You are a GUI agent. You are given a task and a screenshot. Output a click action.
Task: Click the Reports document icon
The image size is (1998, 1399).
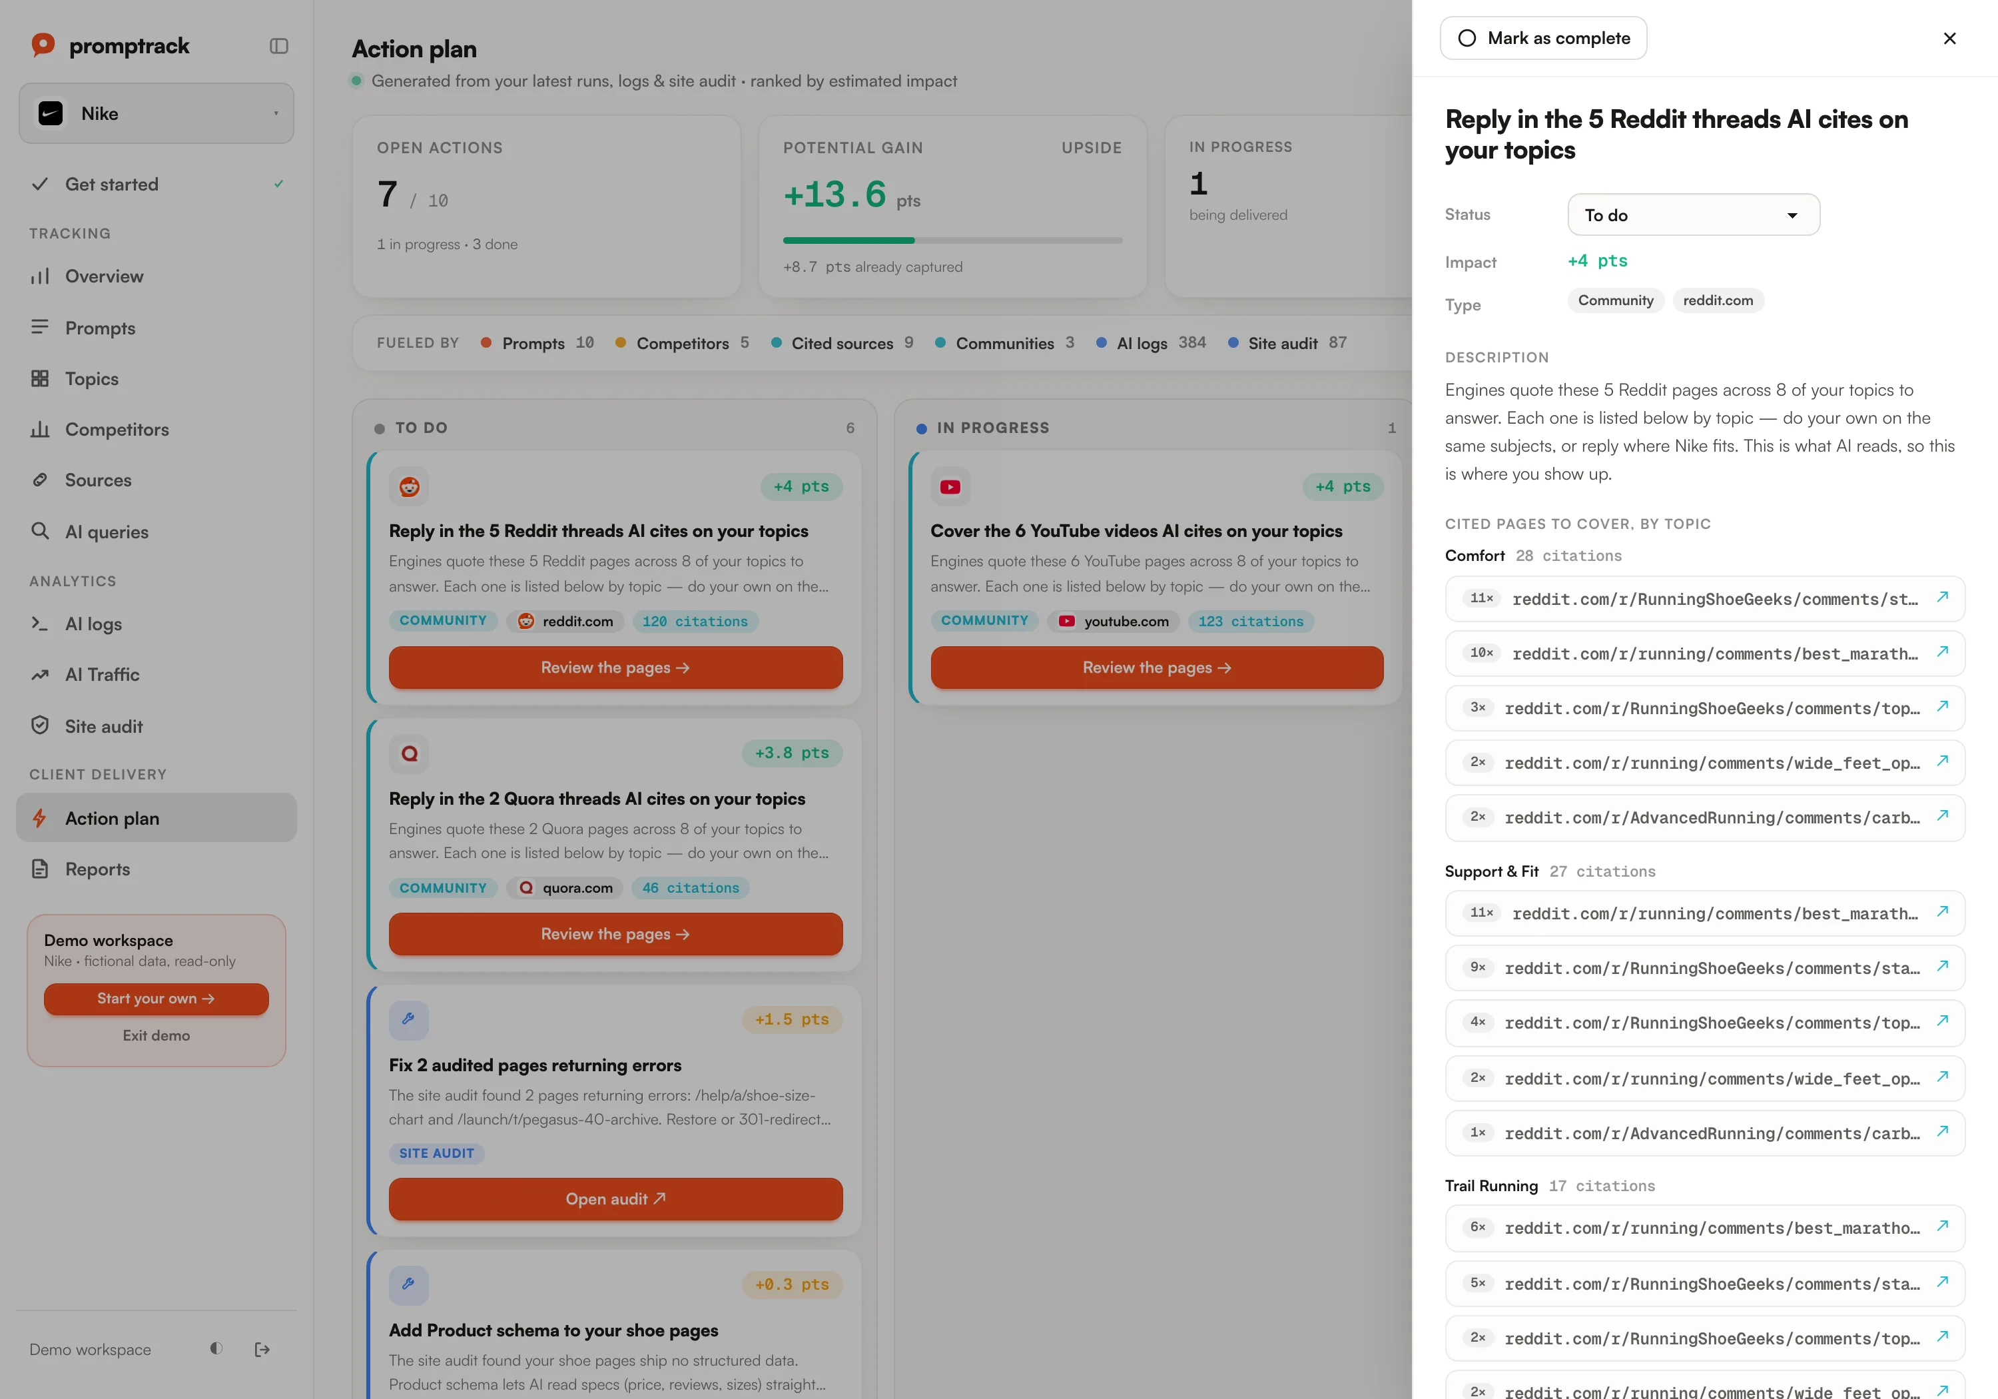(x=40, y=869)
